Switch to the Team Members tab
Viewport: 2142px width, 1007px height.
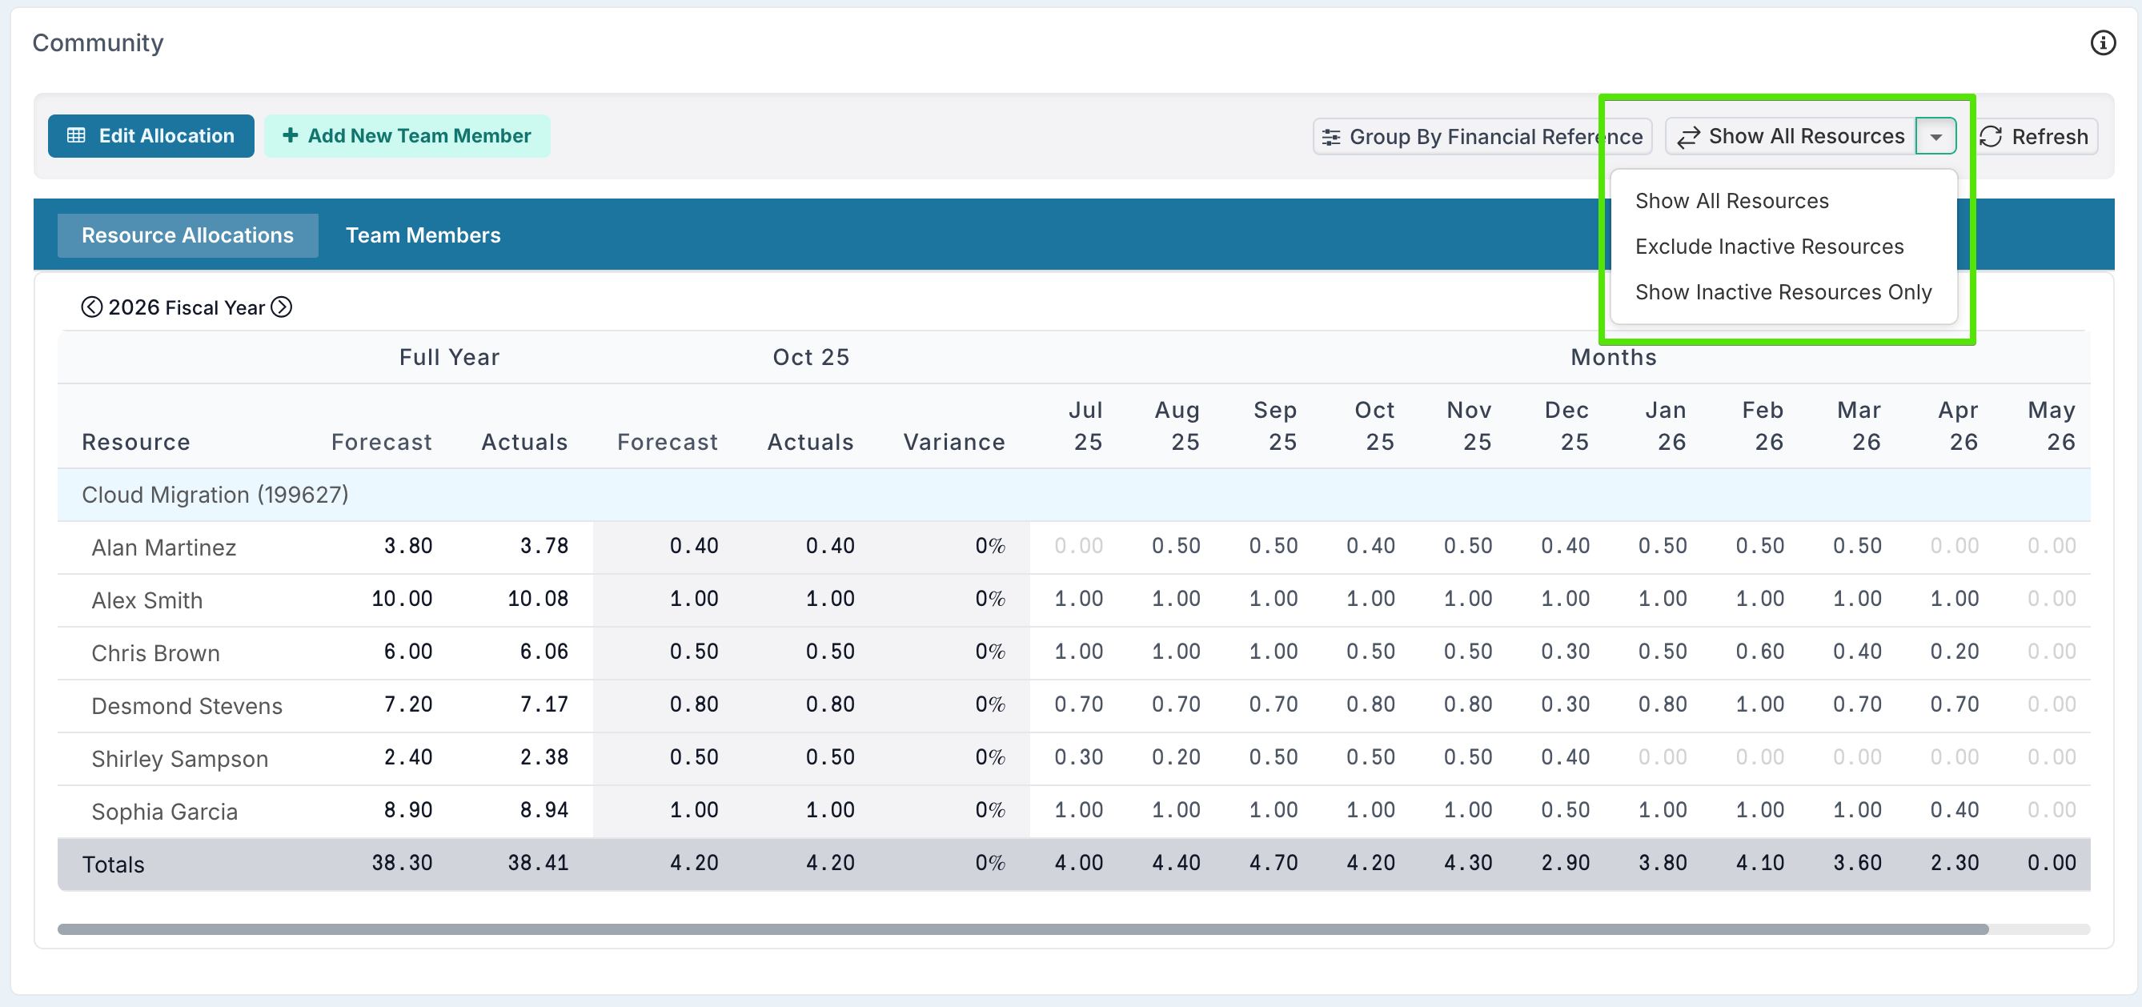point(423,235)
